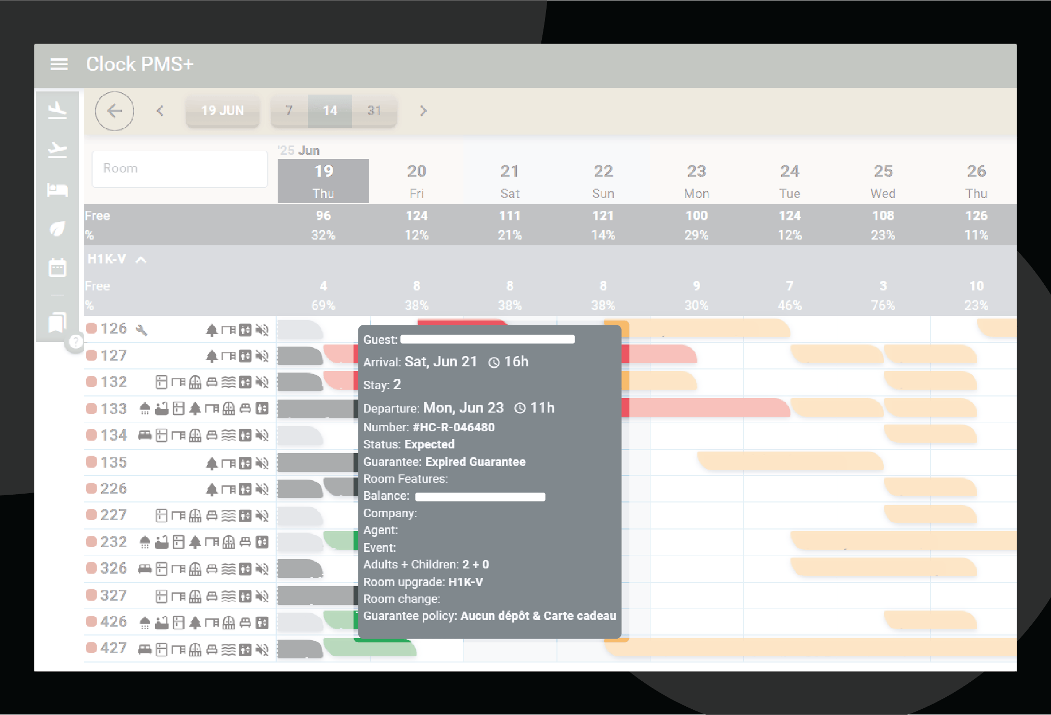Open the bed rooms sidebar icon
Image resolution: width=1051 pixels, height=715 pixels.
tap(57, 190)
